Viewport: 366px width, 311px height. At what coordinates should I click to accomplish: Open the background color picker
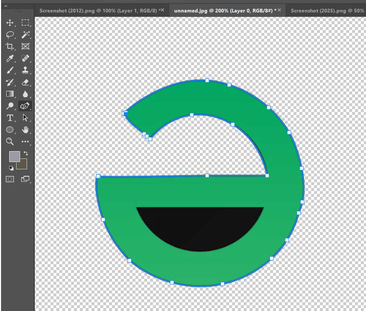[x=23, y=165]
